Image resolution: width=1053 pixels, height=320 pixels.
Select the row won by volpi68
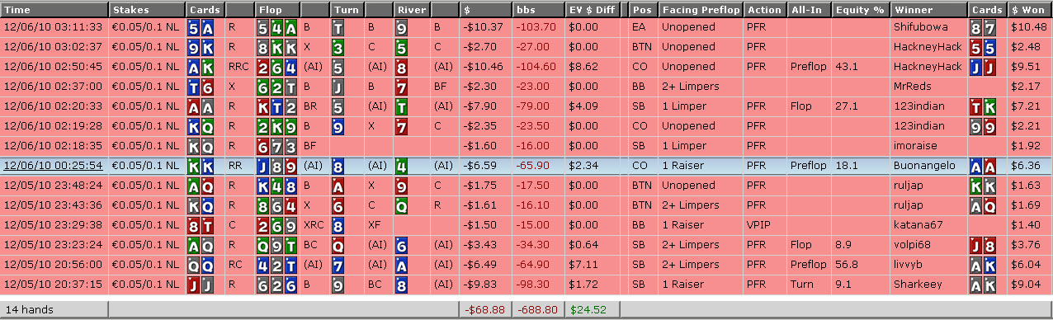click(526, 245)
